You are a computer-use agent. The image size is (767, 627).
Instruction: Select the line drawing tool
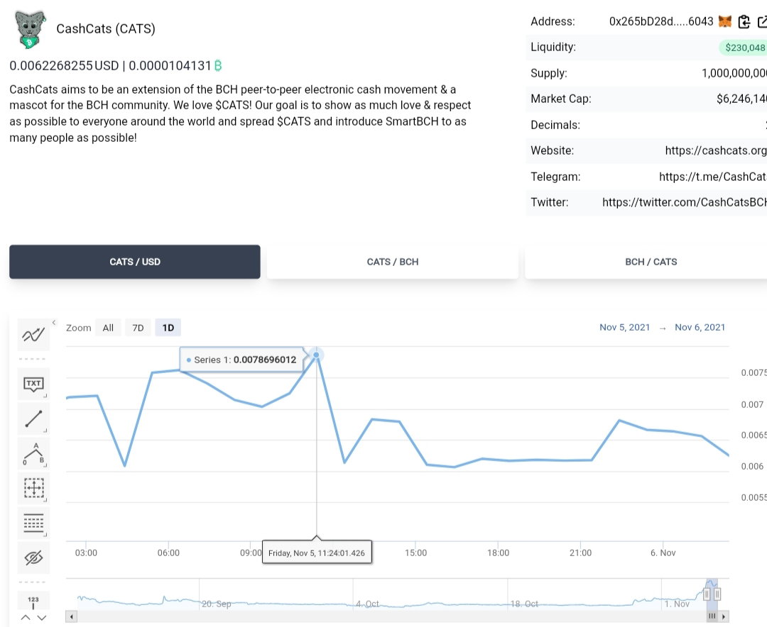pos(33,418)
